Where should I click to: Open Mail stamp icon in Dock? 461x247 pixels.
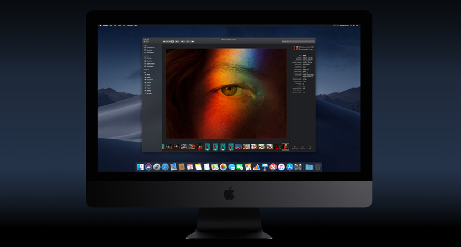point(173,167)
